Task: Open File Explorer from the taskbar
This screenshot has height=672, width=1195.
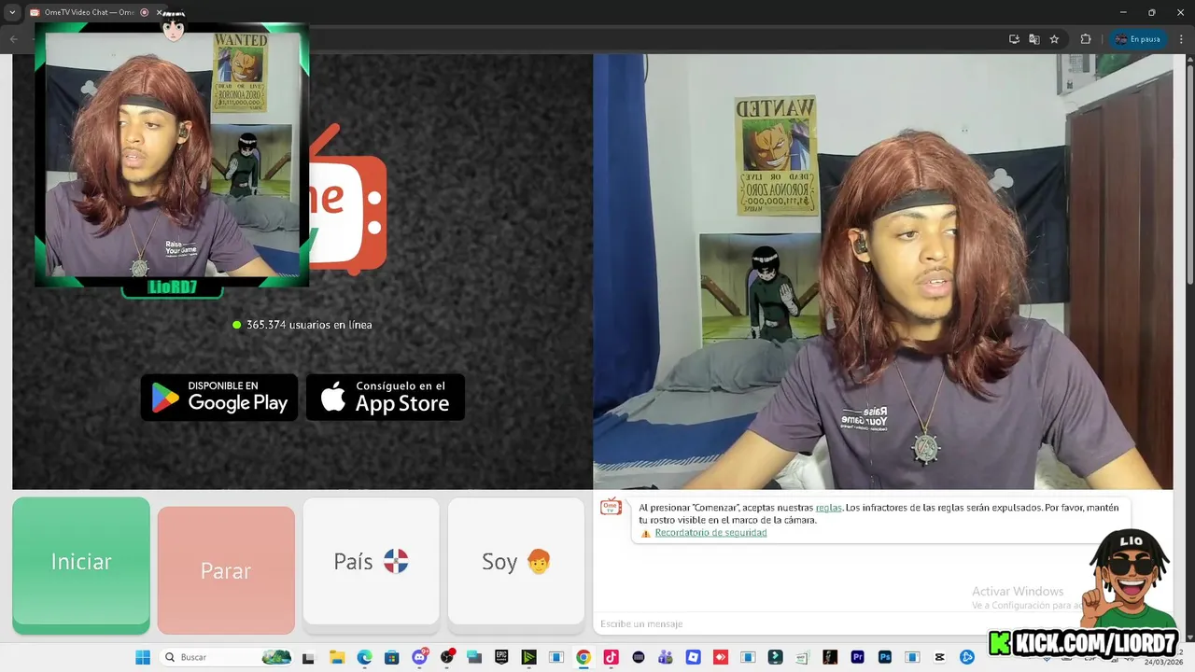Action: [337, 657]
